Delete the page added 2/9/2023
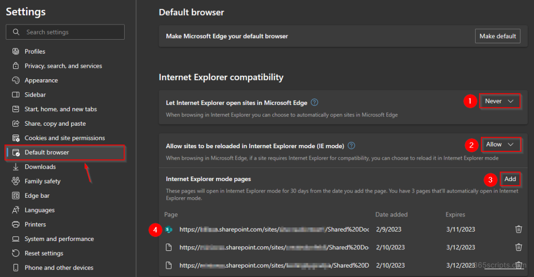This screenshot has width=534, height=277. (x=518, y=230)
